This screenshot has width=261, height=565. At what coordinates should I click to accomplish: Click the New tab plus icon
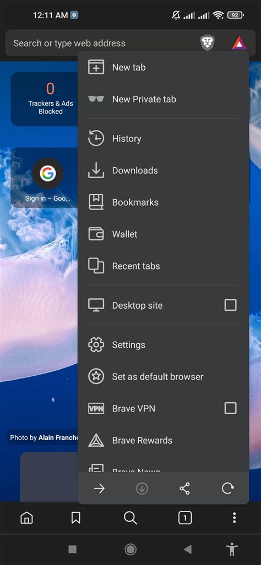pos(96,67)
